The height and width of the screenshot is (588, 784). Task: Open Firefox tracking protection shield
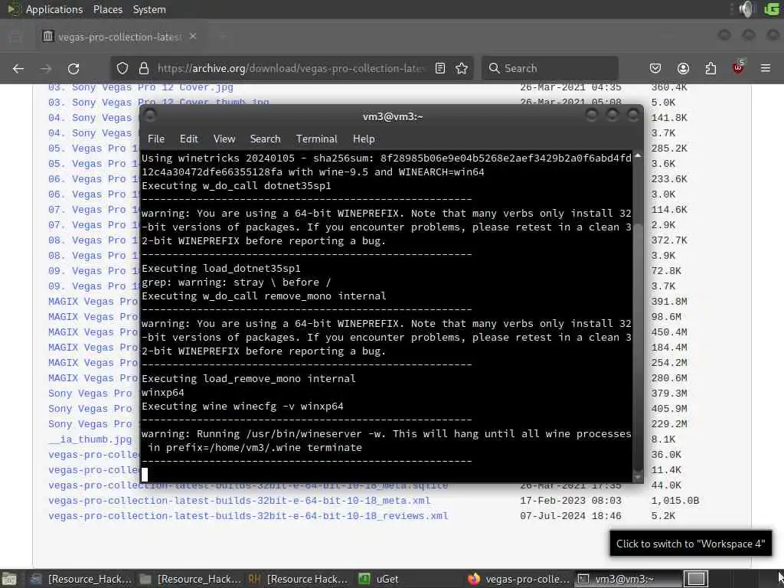(x=122, y=68)
